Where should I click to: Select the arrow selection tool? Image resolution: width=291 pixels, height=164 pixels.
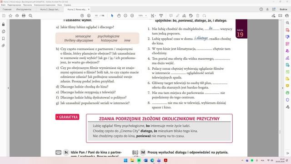pos(112,16)
